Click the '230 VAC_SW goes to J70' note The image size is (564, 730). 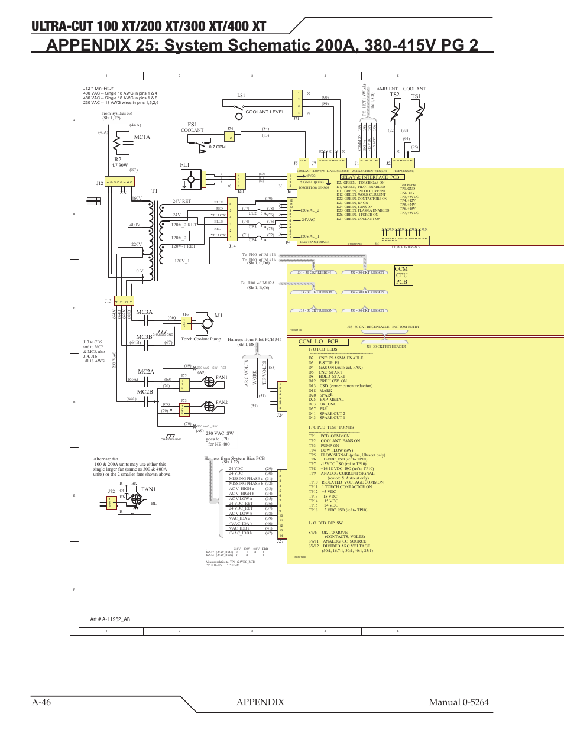coord(219,439)
